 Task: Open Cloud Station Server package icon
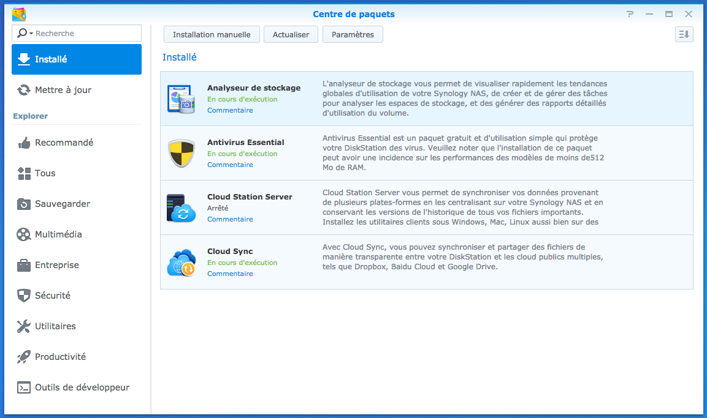182,208
